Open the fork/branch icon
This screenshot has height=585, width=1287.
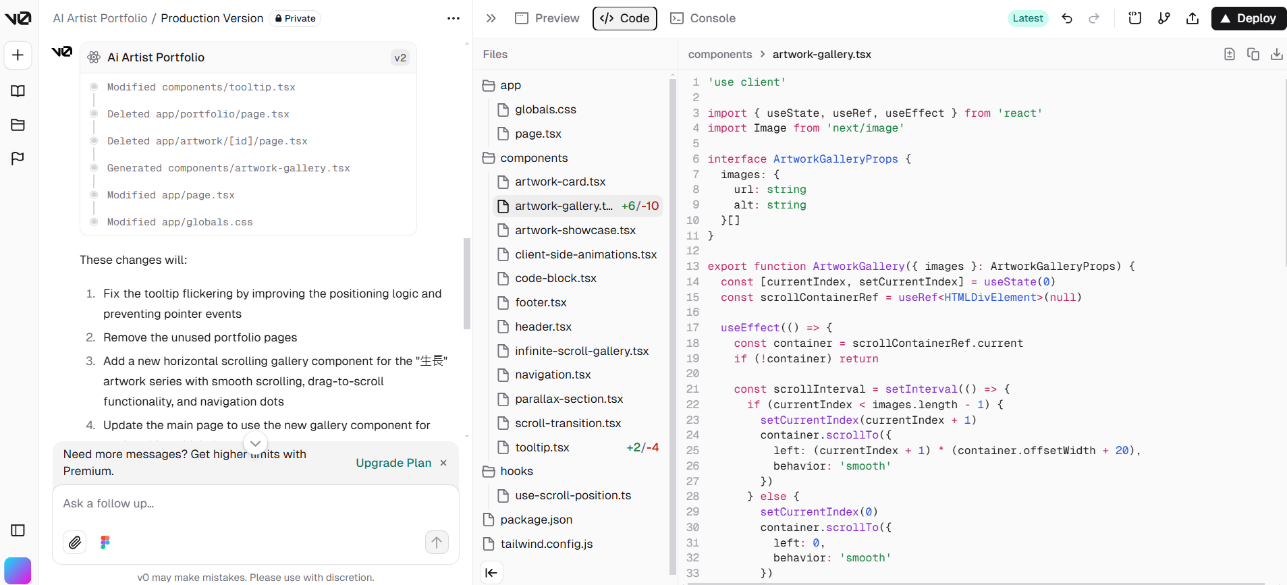coord(1164,18)
